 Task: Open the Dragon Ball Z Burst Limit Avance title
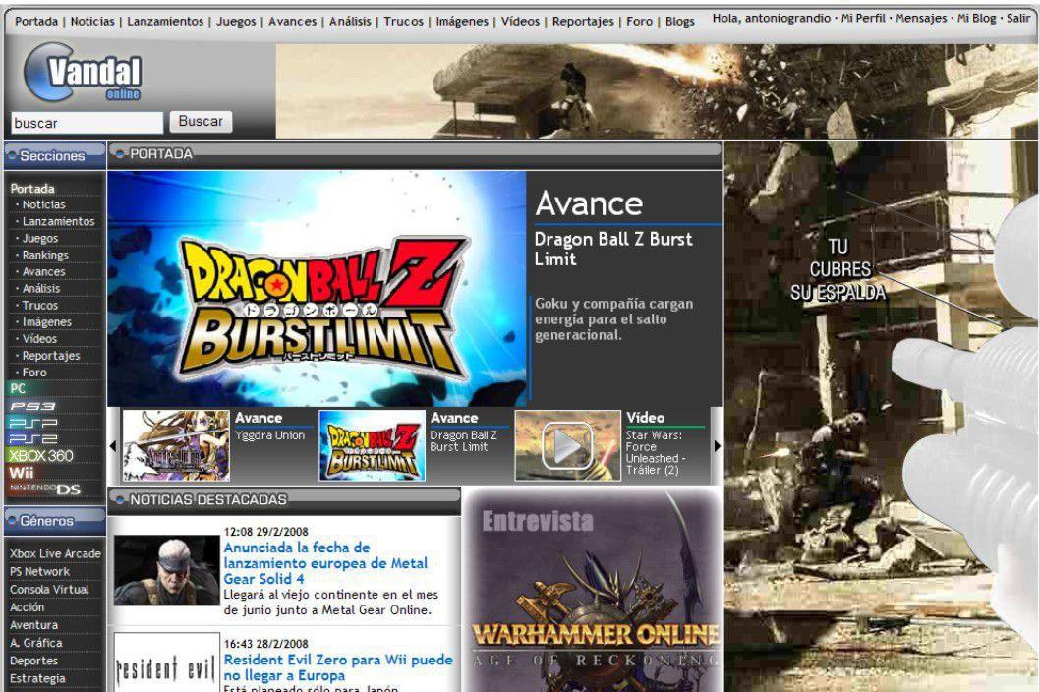coord(613,249)
